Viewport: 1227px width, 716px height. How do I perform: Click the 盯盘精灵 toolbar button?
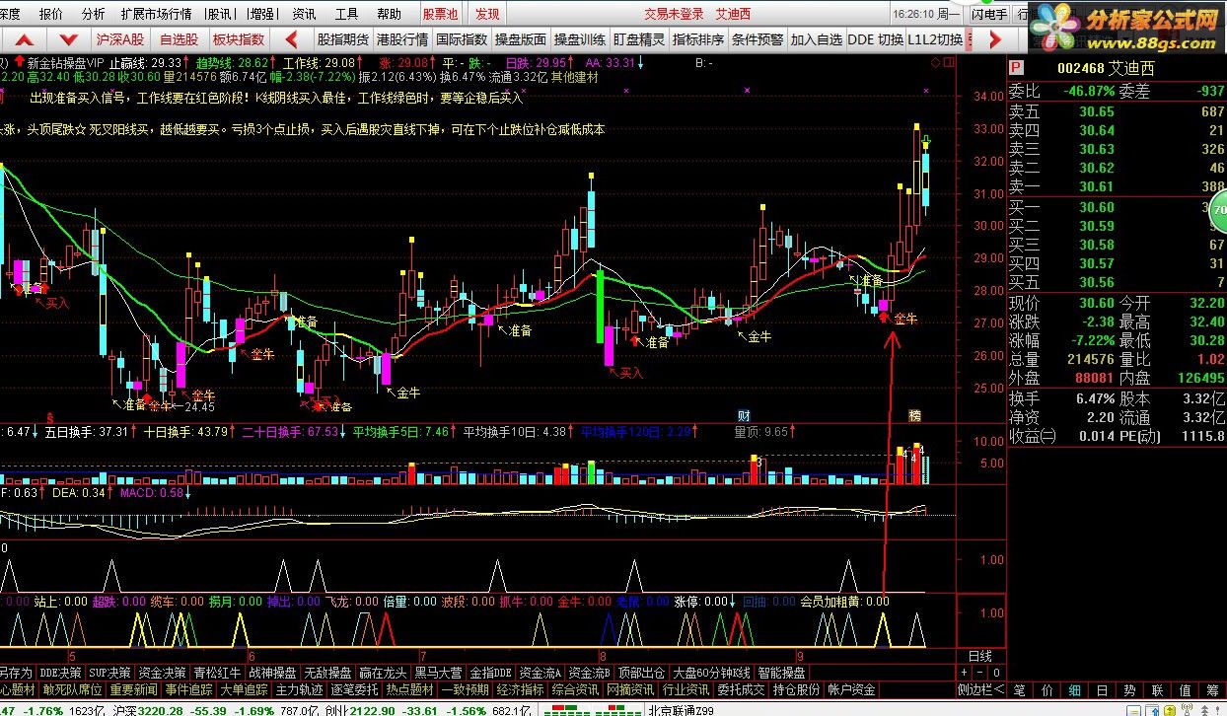pyautogui.click(x=639, y=39)
